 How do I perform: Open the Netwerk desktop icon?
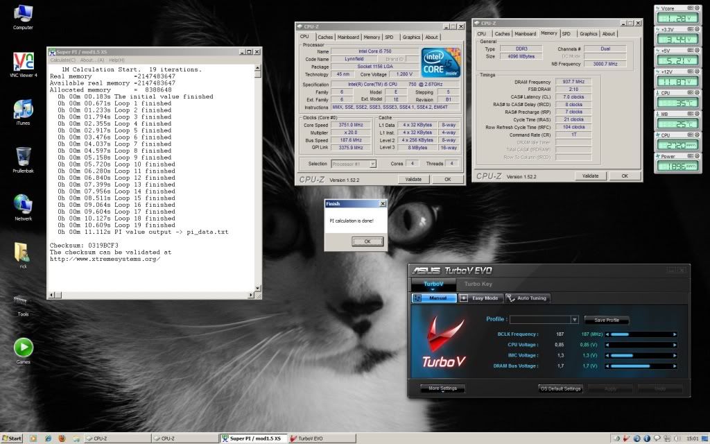point(23,203)
